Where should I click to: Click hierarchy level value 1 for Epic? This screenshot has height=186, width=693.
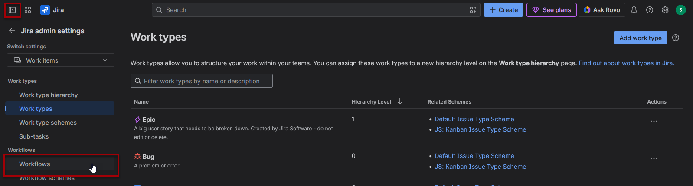353,119
